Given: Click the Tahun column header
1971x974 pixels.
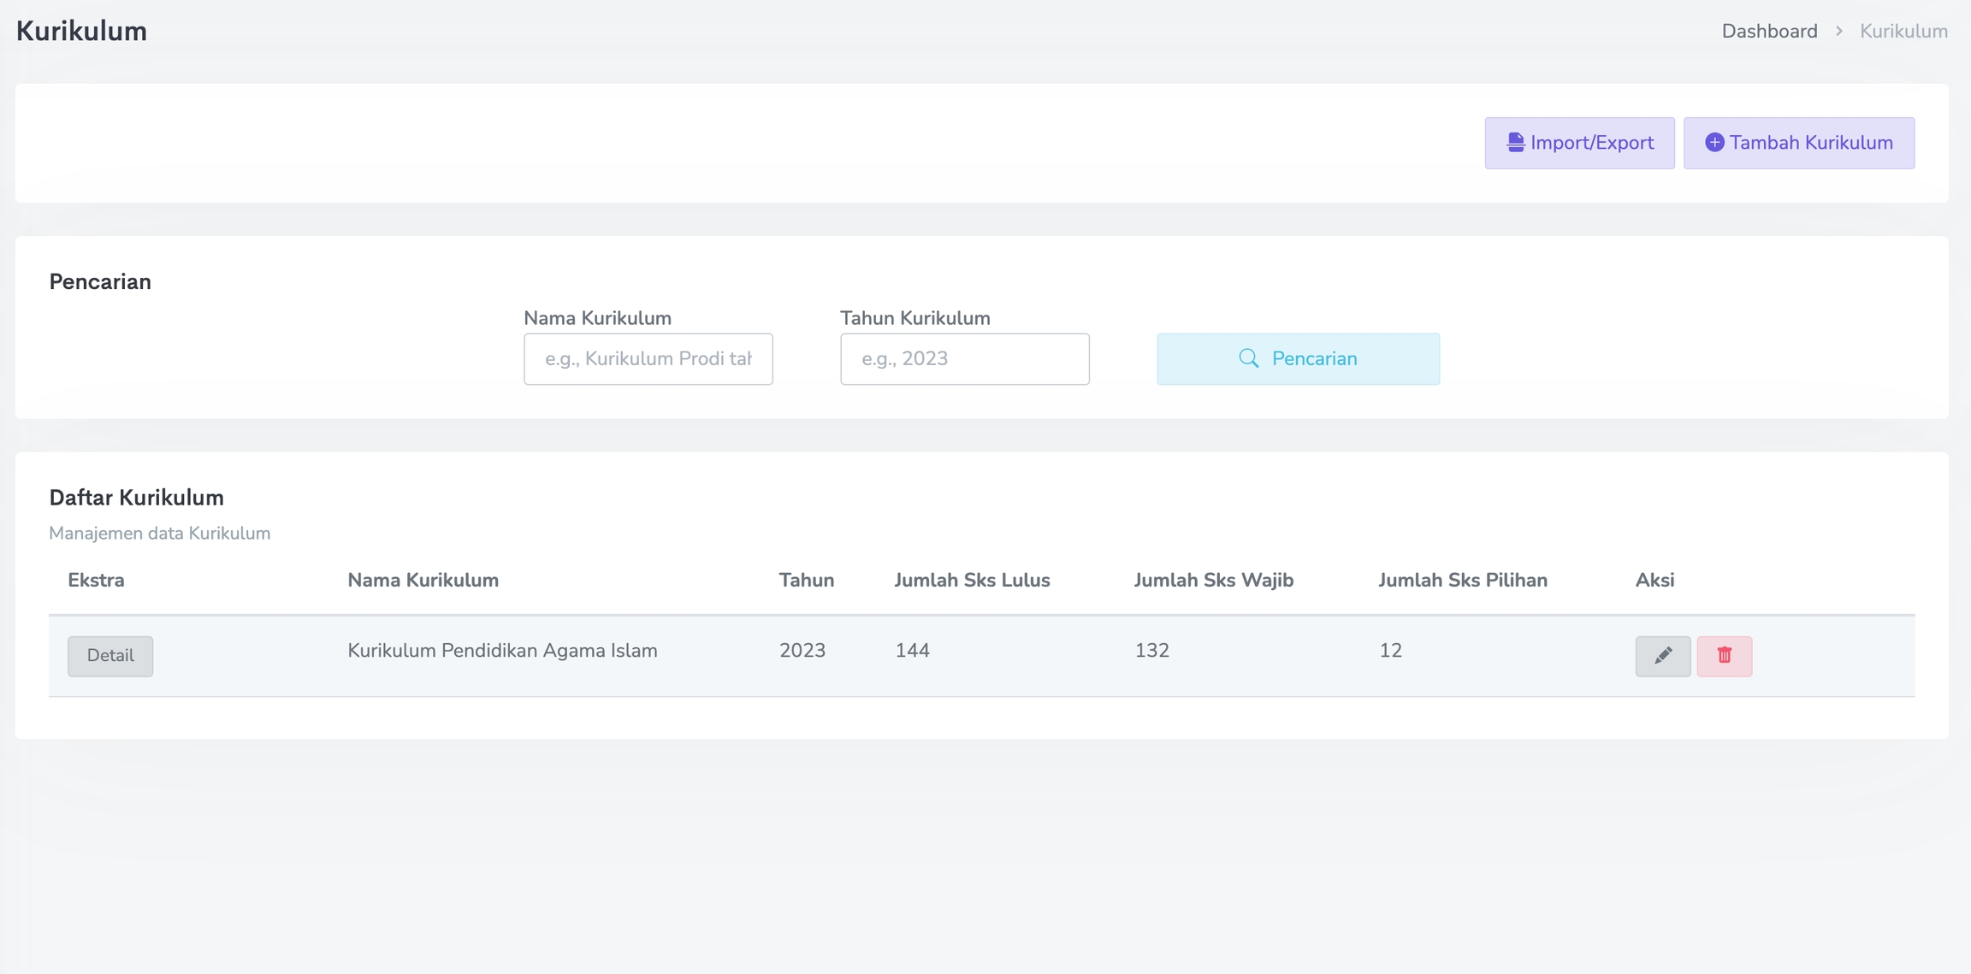Looking at the screenshot, I should pos(806,581).
